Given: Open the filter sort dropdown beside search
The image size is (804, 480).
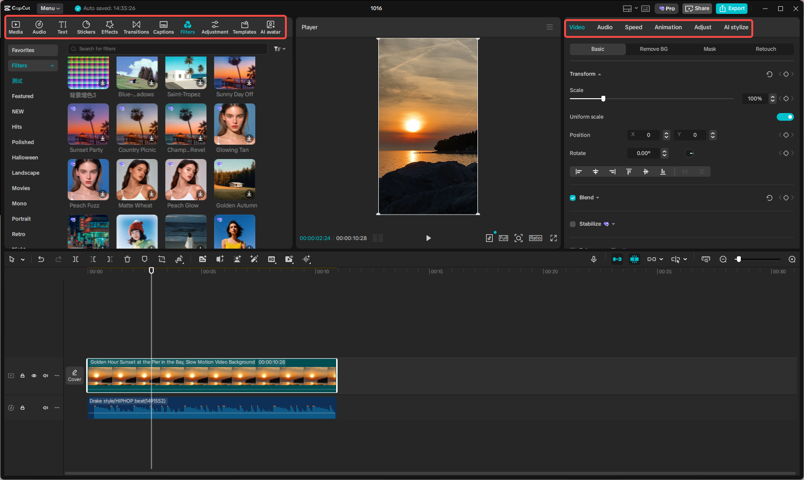Looking at the screenshot, I should coord(279,48).
